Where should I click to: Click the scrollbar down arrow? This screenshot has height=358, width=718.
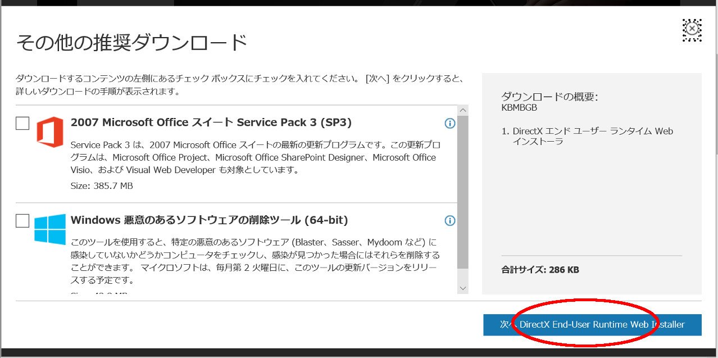click(463, 288)
